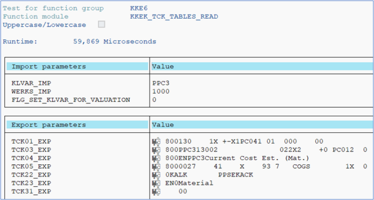The height and width of the screenshot is (200, 374).
Task: Click the function group name KKE6
Action: 139,9
